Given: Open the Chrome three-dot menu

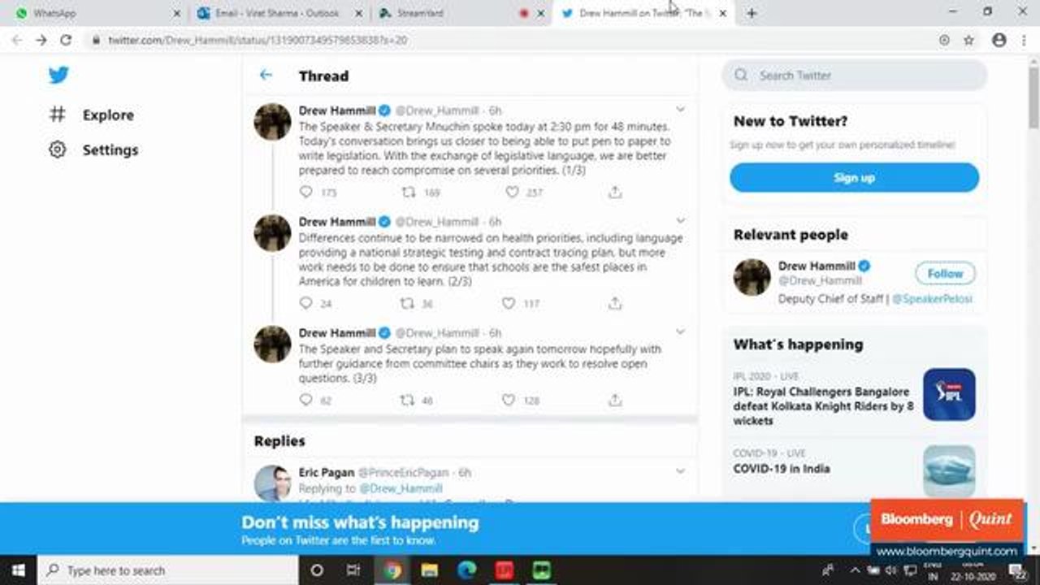Looking at the screenshot, I should click(x=1025, y=40).
